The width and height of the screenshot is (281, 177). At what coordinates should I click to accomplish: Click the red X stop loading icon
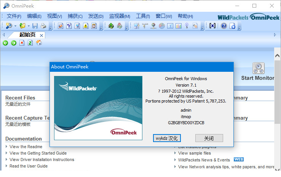coord(22,43)
